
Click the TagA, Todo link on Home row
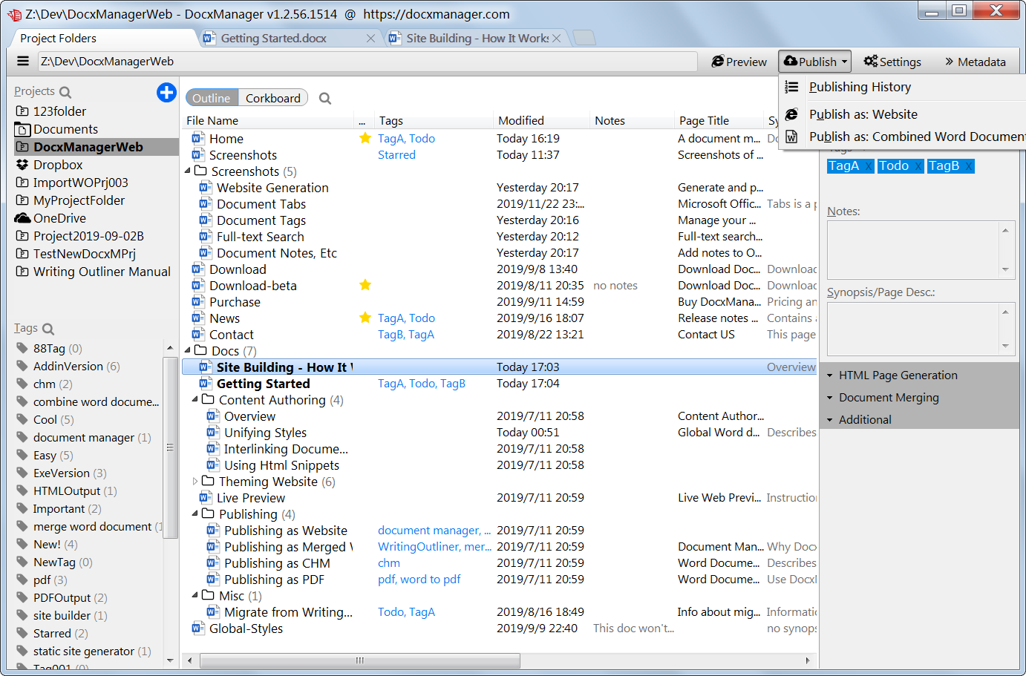(x=406, y=138)
